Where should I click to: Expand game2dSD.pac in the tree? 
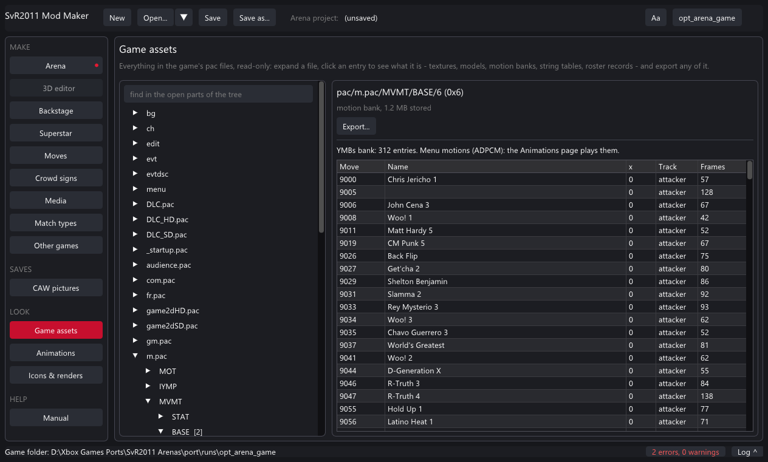point(135,325)
